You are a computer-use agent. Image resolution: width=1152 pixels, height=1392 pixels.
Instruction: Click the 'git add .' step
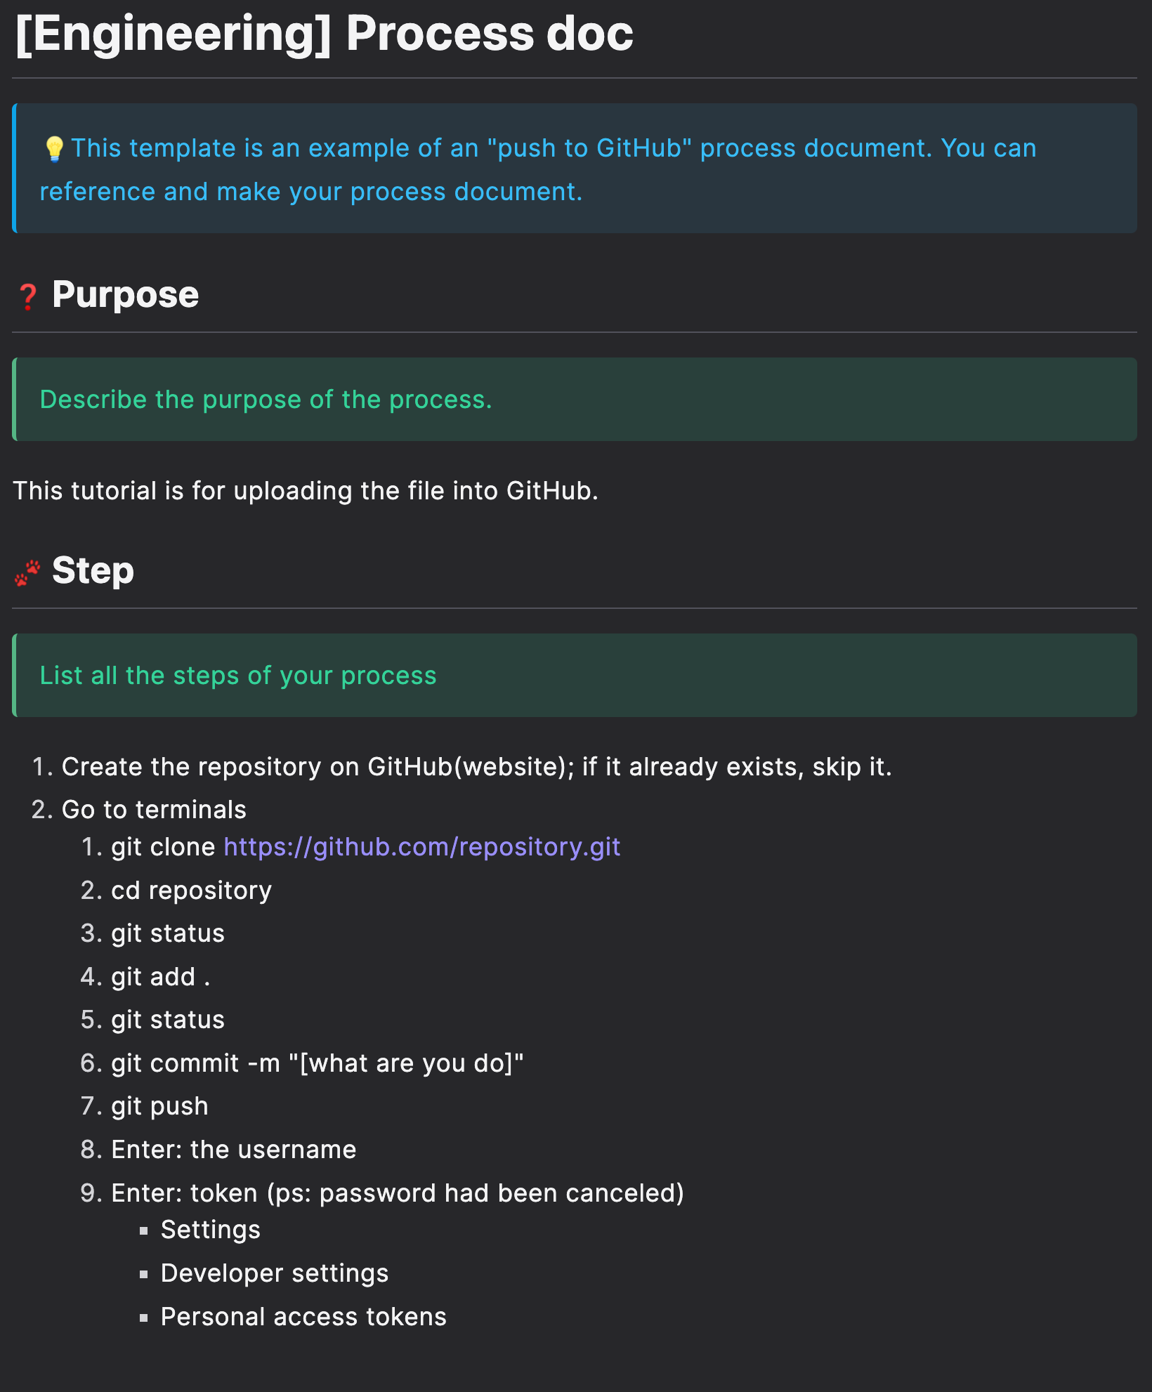point(160,977)
